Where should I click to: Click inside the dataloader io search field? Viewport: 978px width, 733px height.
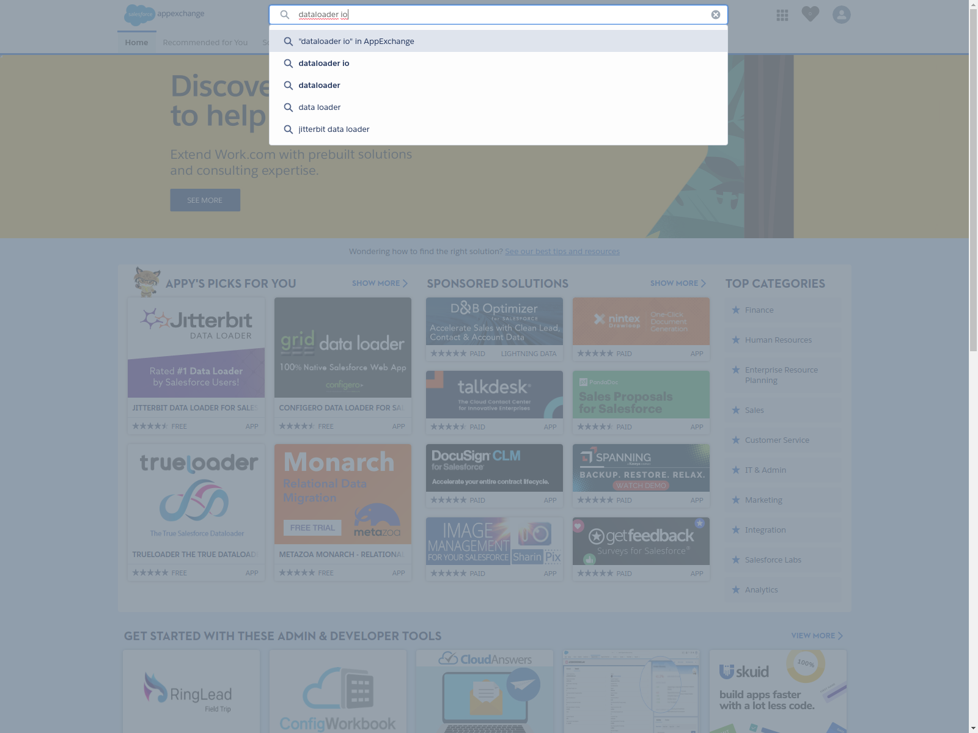click(x=498, y=15)
